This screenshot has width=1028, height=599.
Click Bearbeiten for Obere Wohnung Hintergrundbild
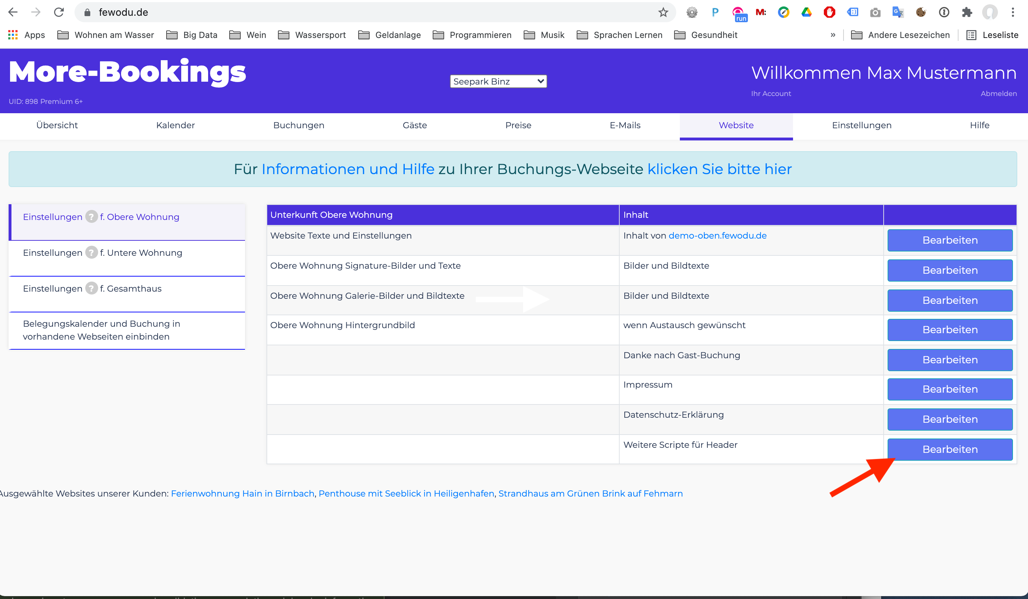click(950, 330)
